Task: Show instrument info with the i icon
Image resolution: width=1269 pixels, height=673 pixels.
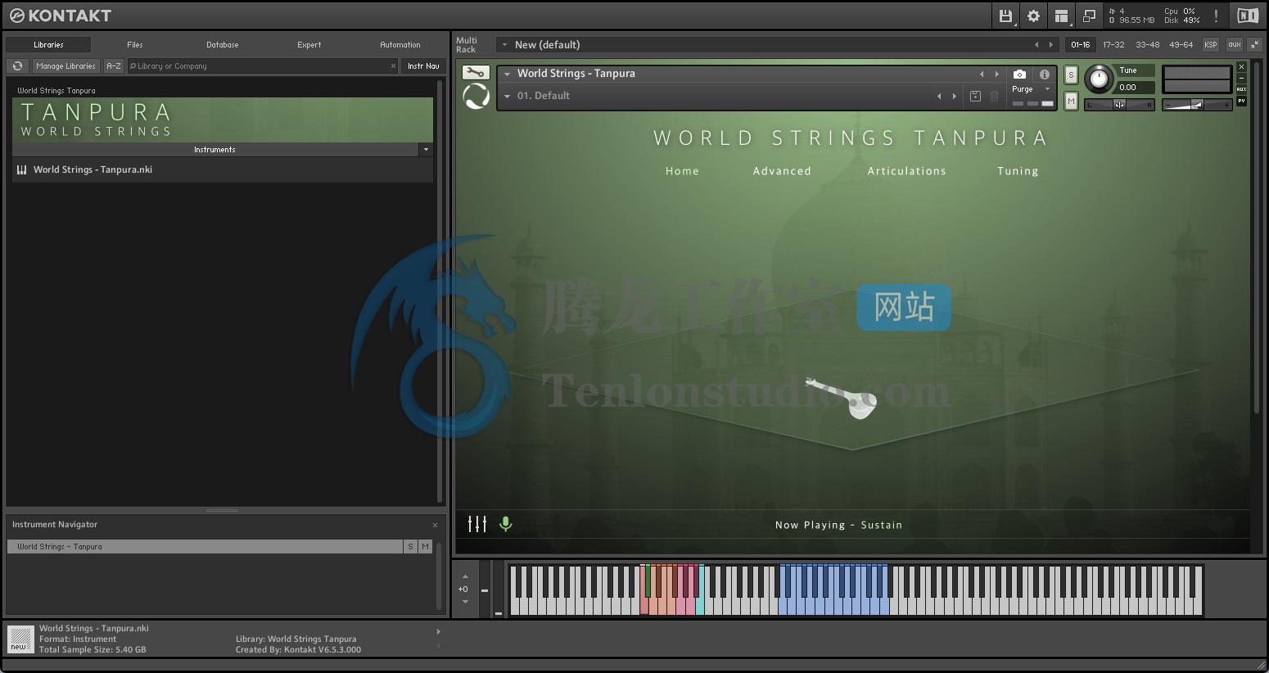Action: point(1045,74)
